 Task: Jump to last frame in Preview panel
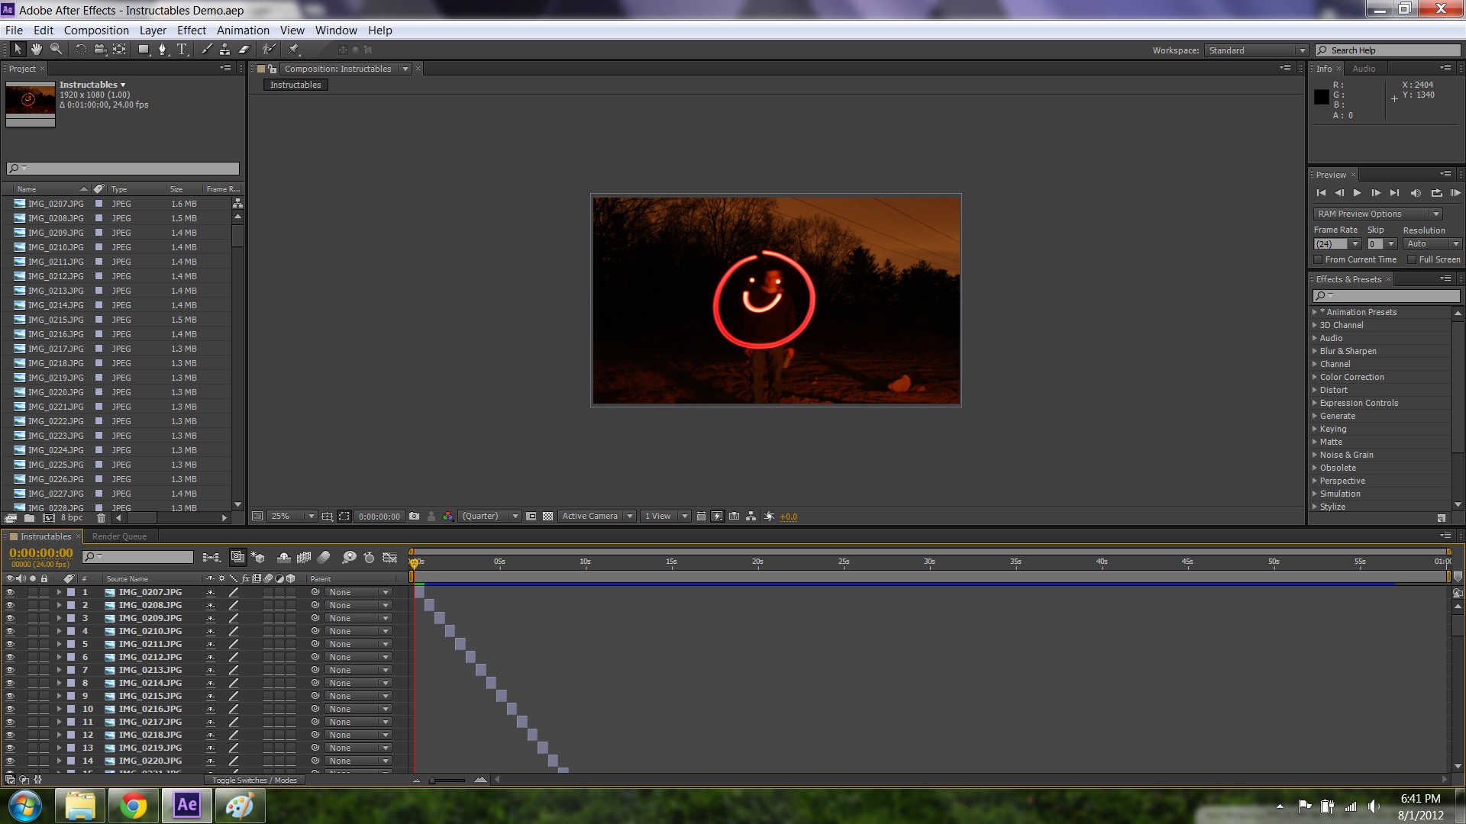coord(1395,193)
